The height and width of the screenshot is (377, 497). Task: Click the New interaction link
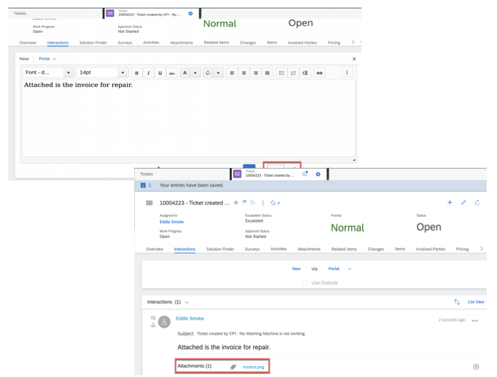tap(296, 269)
